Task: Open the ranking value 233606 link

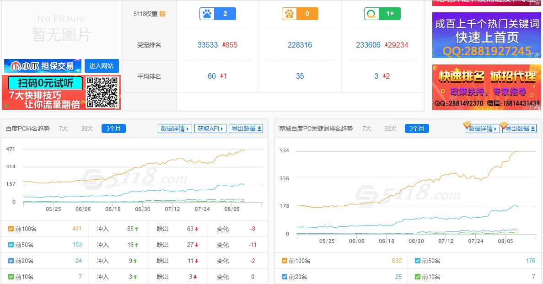Action: coord(368,45)
